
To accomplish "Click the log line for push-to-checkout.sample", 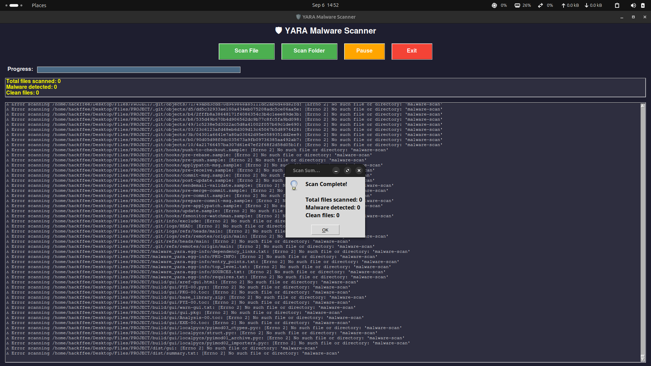I will (197, 150).
